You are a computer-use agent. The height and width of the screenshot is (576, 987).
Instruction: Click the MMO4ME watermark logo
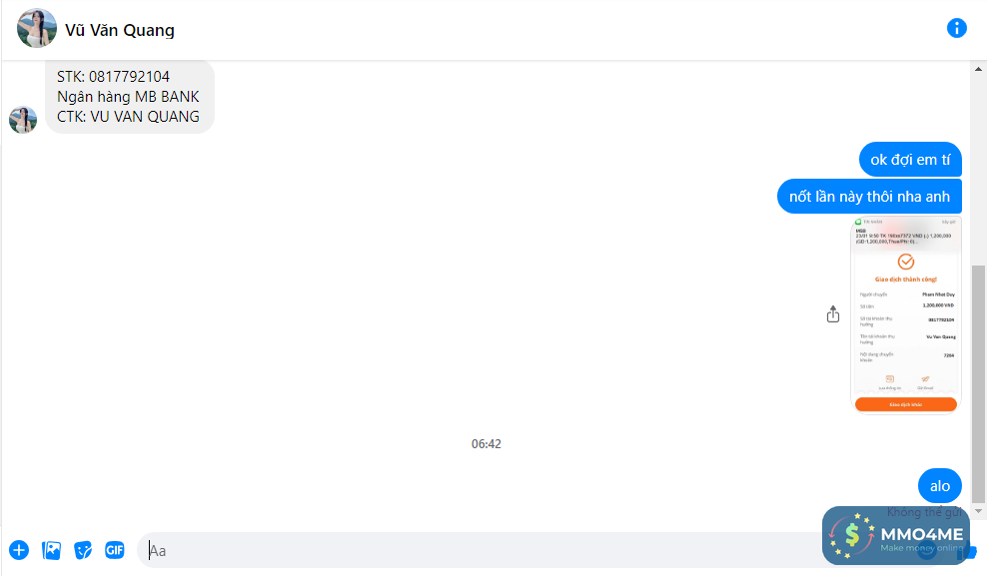(x=896, y=535)
